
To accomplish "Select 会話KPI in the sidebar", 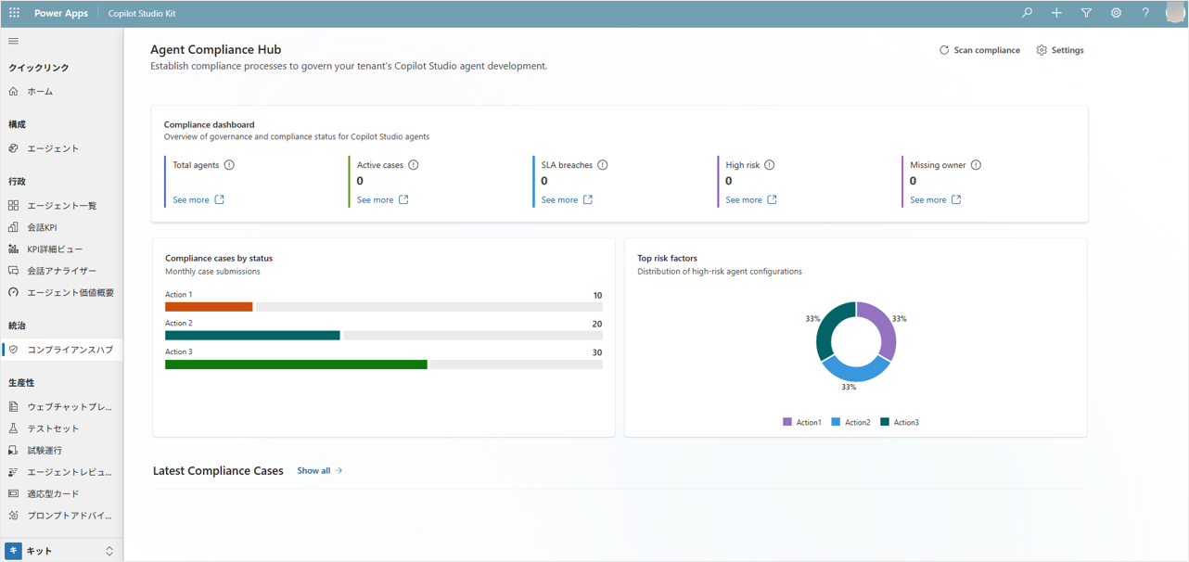I will point(42,227).
